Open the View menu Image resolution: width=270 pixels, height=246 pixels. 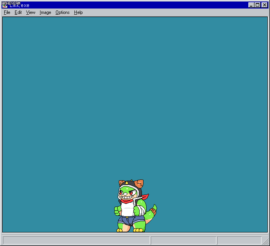(x=30, y=12)
